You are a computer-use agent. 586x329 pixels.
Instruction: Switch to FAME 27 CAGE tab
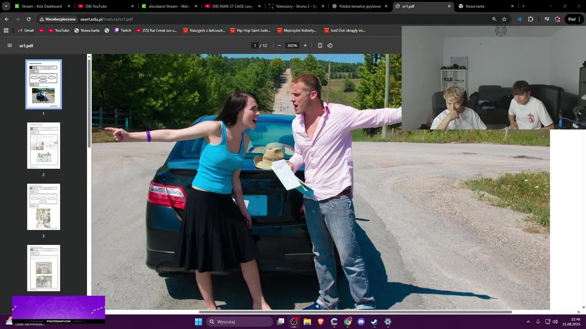(232, 6)
